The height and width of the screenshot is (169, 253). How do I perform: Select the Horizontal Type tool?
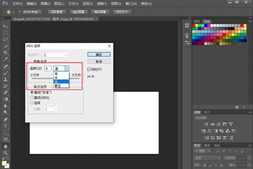(x=5, y=126)
